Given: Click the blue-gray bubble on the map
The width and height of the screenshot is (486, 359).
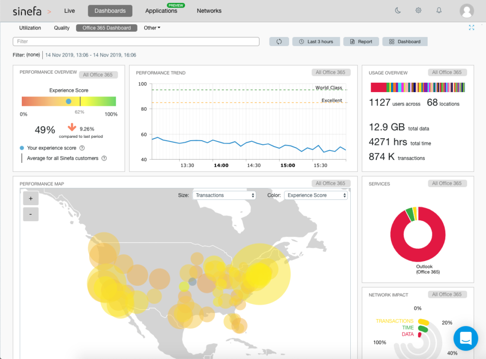Looking at the screenshot, I should click(x=193, y=282).
